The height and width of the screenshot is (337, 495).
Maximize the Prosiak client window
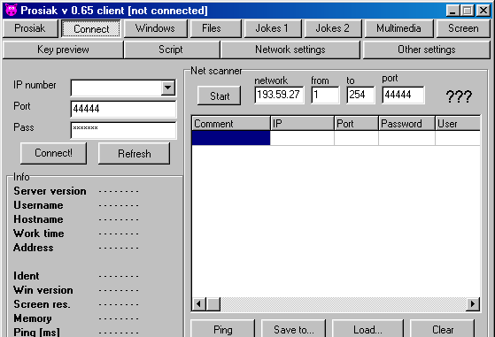pos(468,11)
